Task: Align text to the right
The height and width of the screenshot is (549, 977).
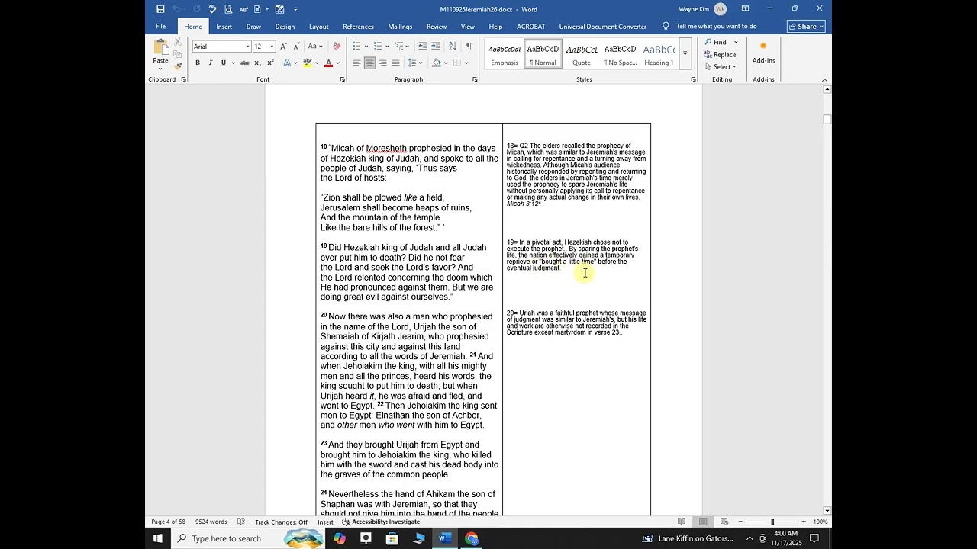Action: click(382, 63)
